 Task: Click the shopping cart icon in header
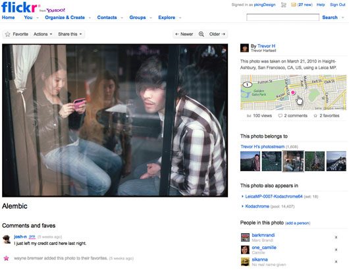(x=283, y=5)
